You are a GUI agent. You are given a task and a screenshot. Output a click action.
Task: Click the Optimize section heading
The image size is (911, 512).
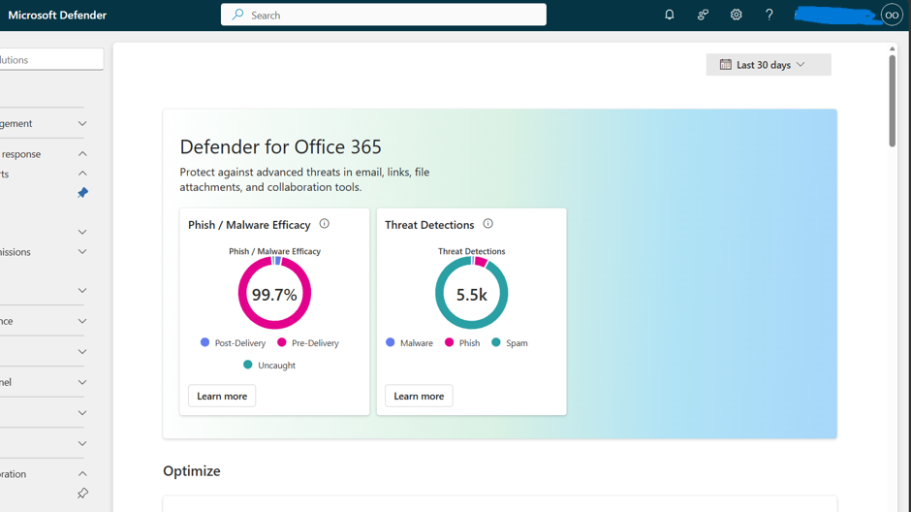(192, 470)
